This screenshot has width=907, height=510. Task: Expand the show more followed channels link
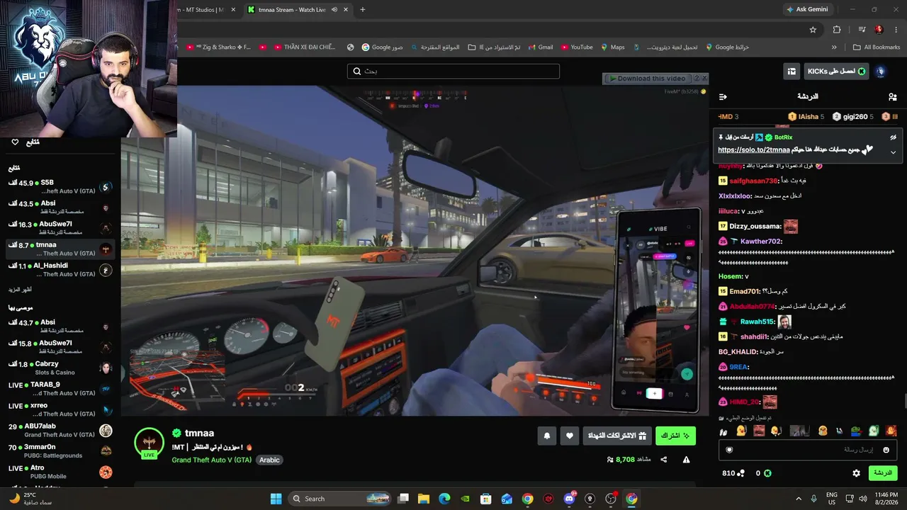(x=20, y=290)
